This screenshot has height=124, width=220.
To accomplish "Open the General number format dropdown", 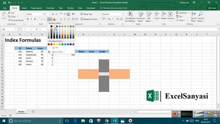I will click(x=122, y=14).
